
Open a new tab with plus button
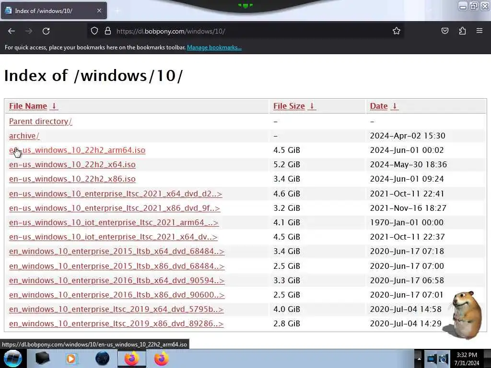(117, 11)
